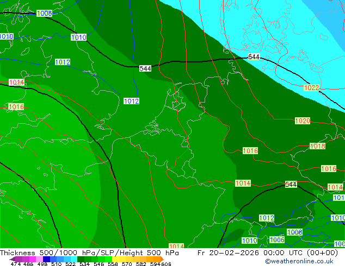345x266 pixels.
Task: Click the 1012 label on white background
Action: [131, 101]
